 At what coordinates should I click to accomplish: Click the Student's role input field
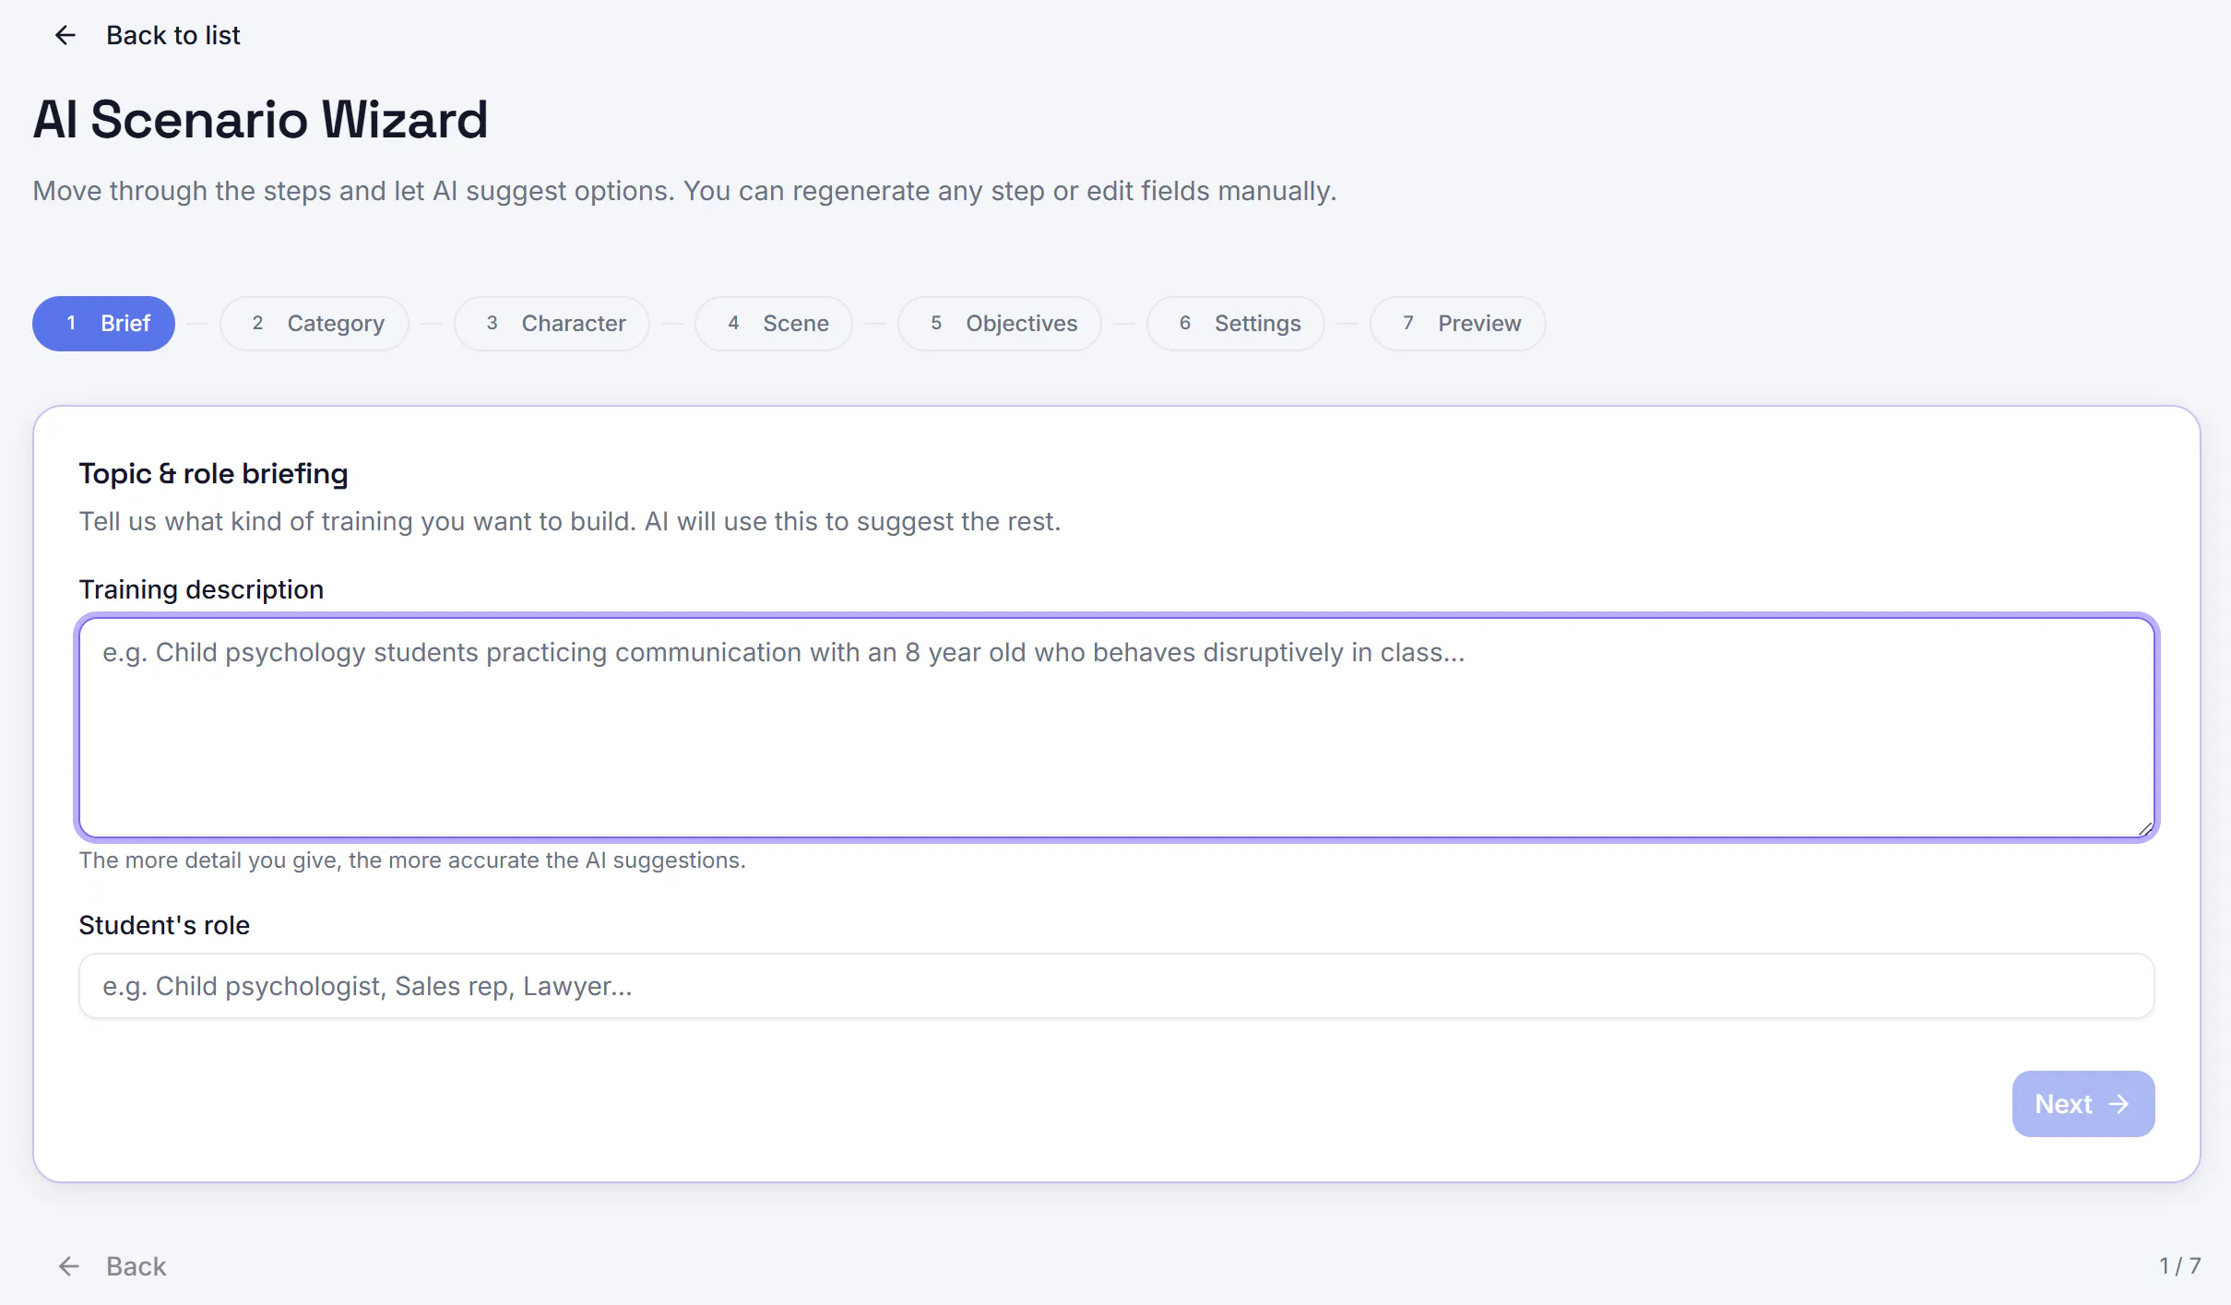pyautogui.click(x=1116, y=986)
